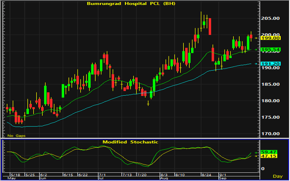Screen dimensions: 290x181
Task: Select the cyan 191.20 moving average tag
Action: (271, 64)
